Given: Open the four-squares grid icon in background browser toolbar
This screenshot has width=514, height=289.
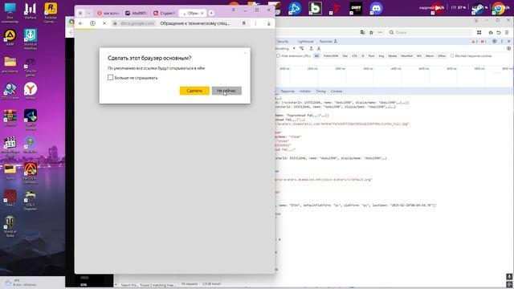Looking at the screenshot, I should tap(479, 32).
